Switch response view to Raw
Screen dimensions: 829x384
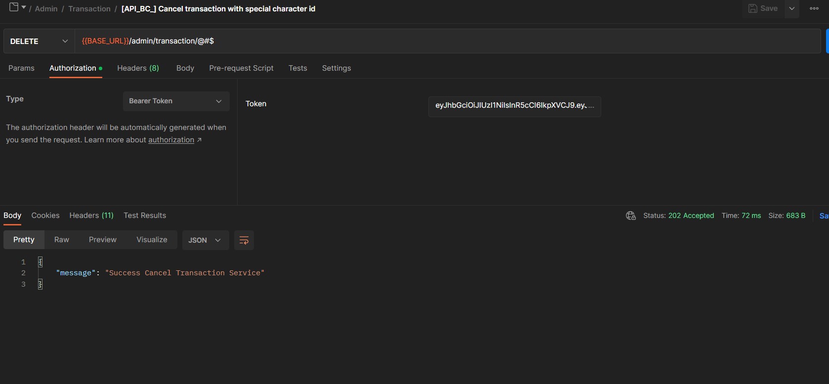[x=62, y=240]
